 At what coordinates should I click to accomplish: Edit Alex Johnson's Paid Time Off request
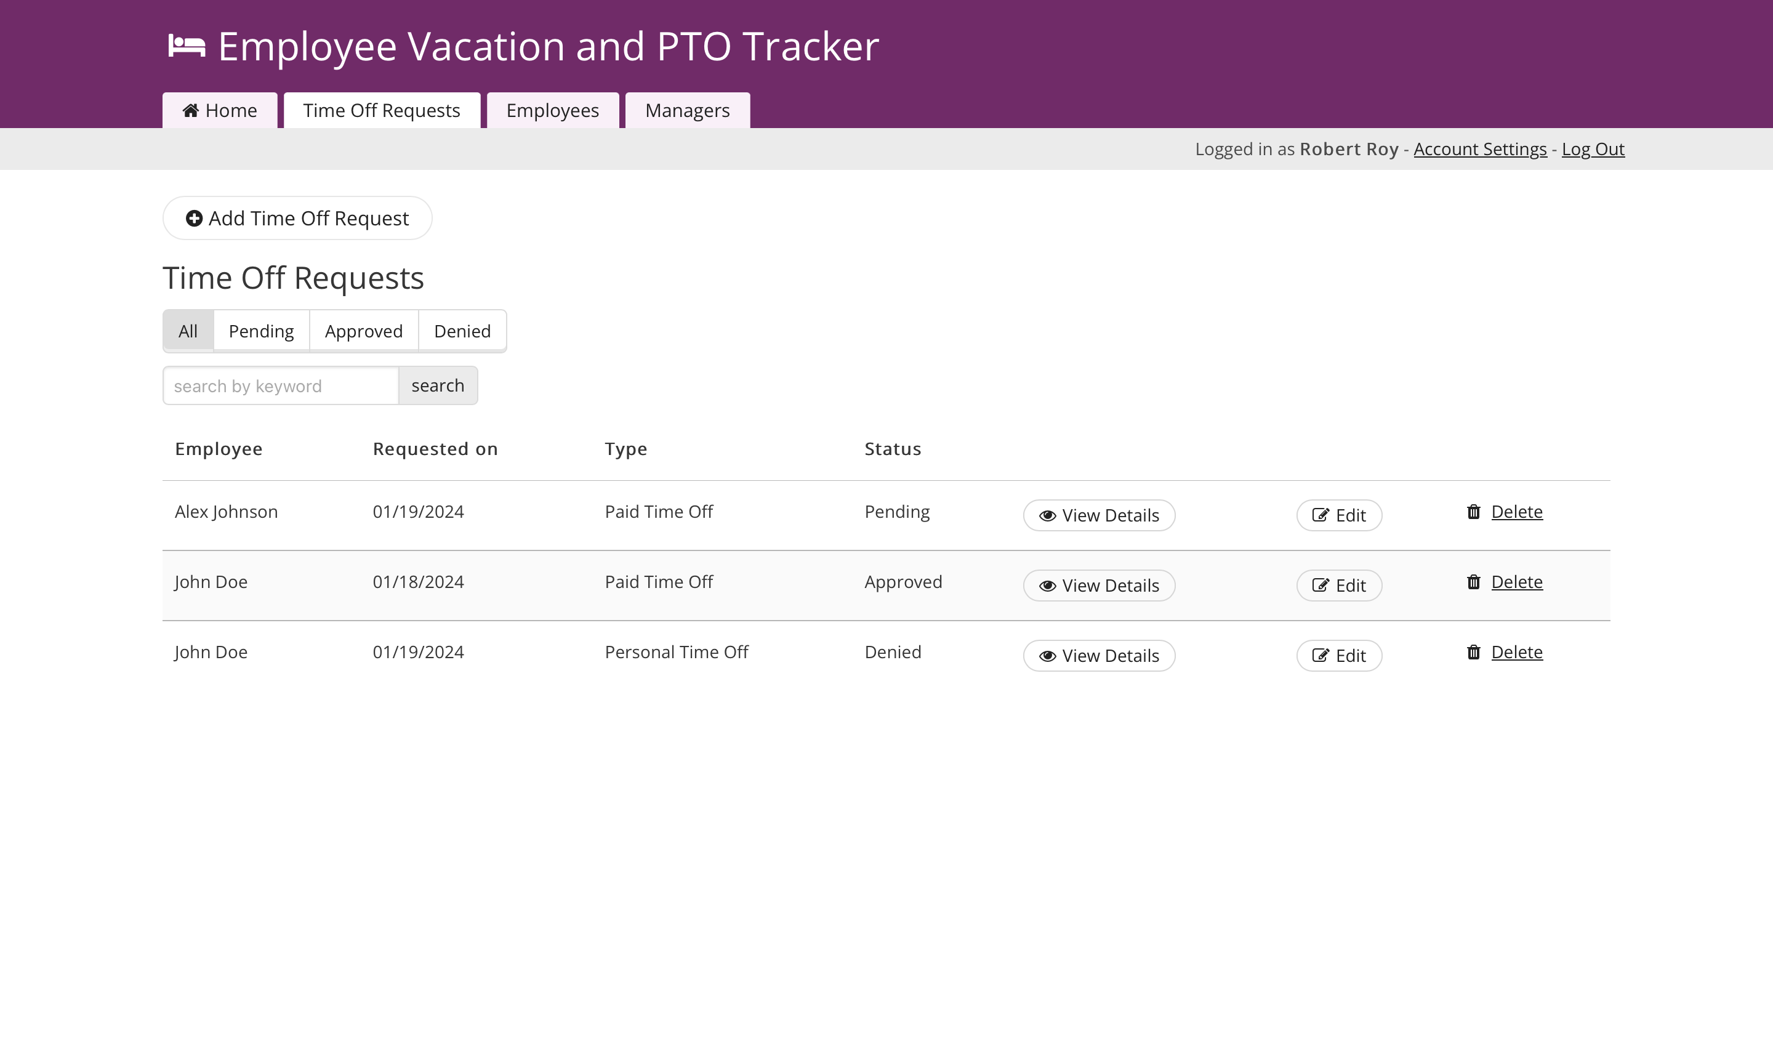(x=1338, y=515)
